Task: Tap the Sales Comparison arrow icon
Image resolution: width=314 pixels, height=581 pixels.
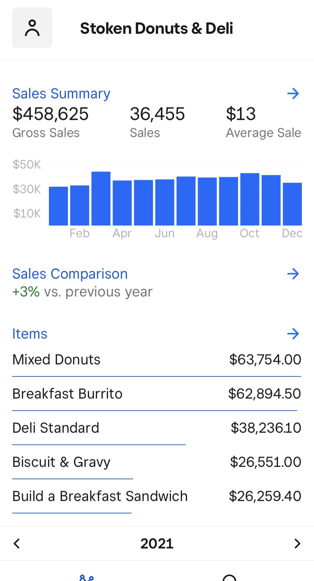Action: (293, 274)
